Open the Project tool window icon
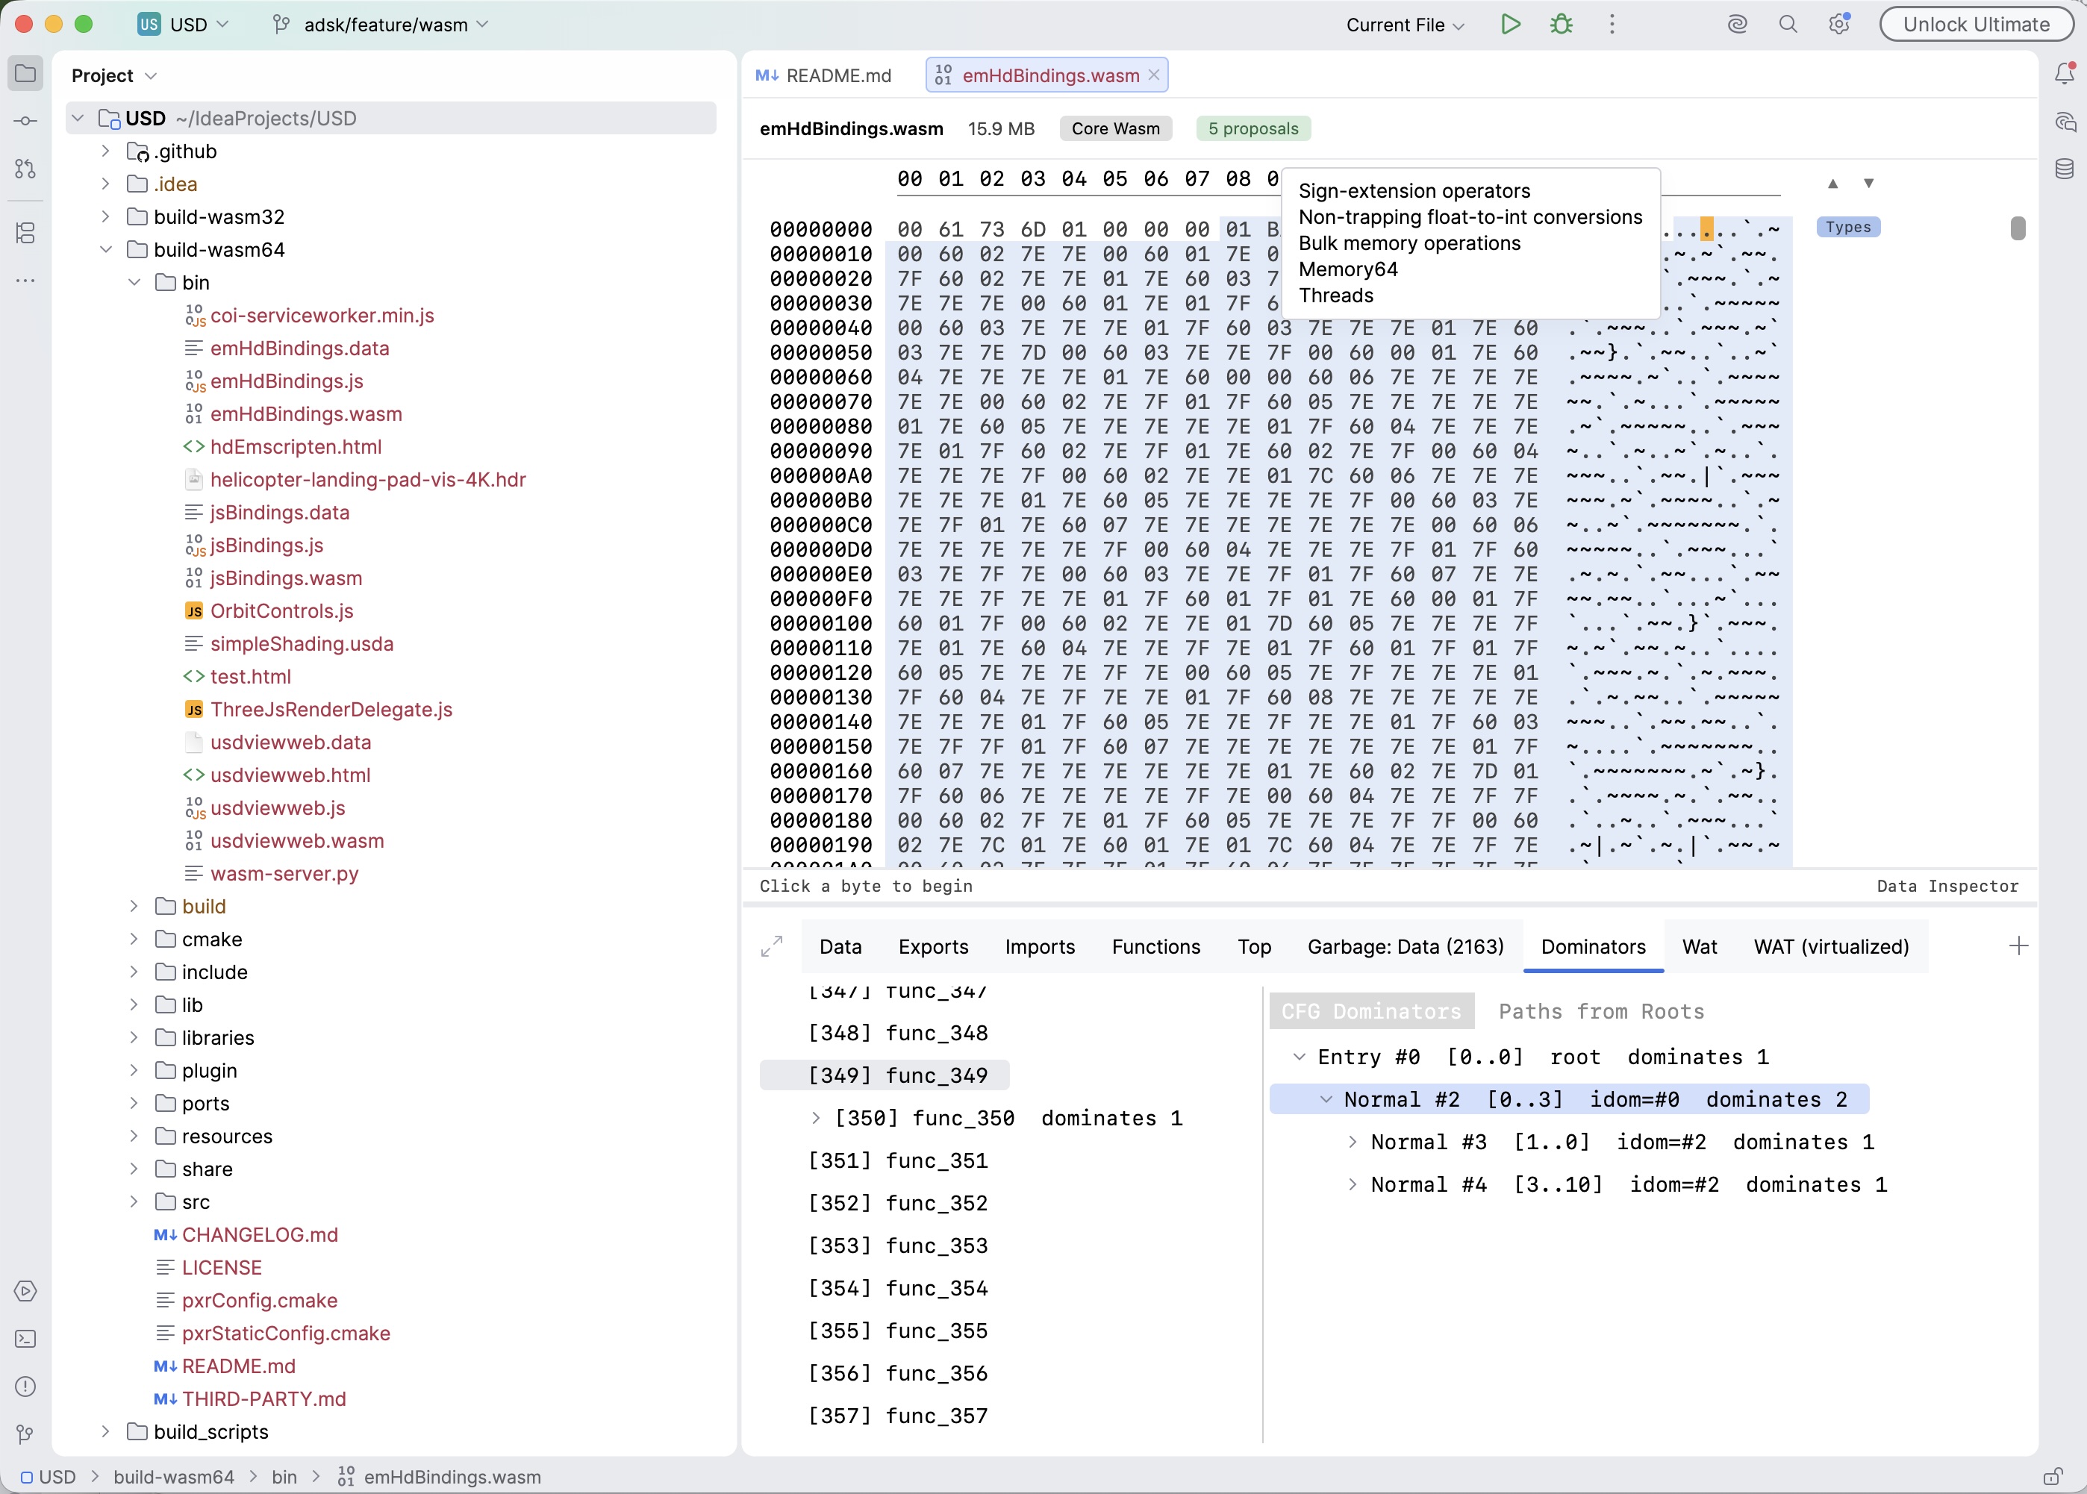This screenshot has width=2087, height=1494. click(x=26, y=74)
